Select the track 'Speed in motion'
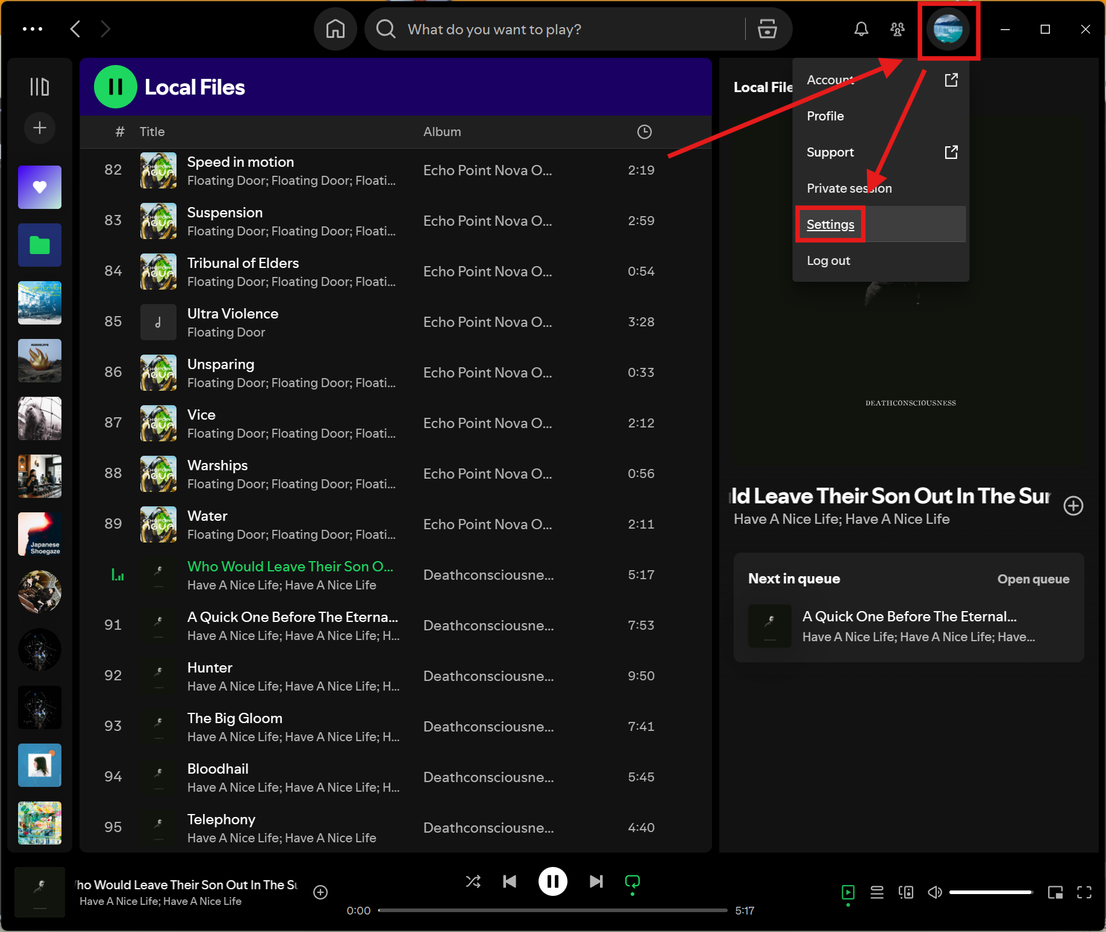 [395, 170]
